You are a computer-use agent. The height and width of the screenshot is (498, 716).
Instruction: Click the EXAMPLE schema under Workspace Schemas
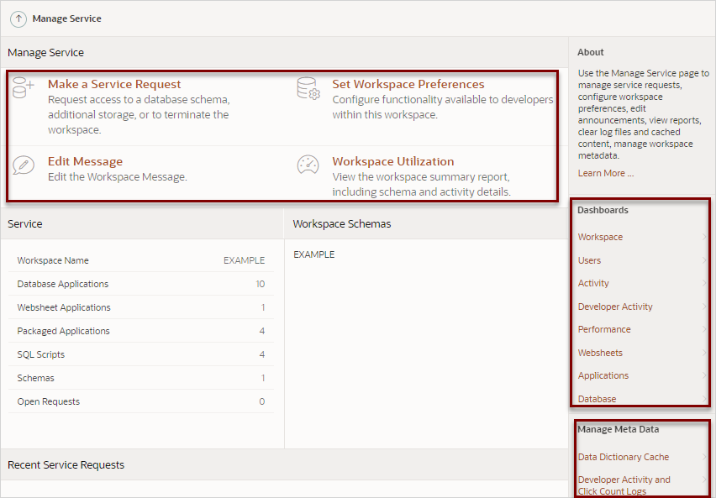pos(313,254)
